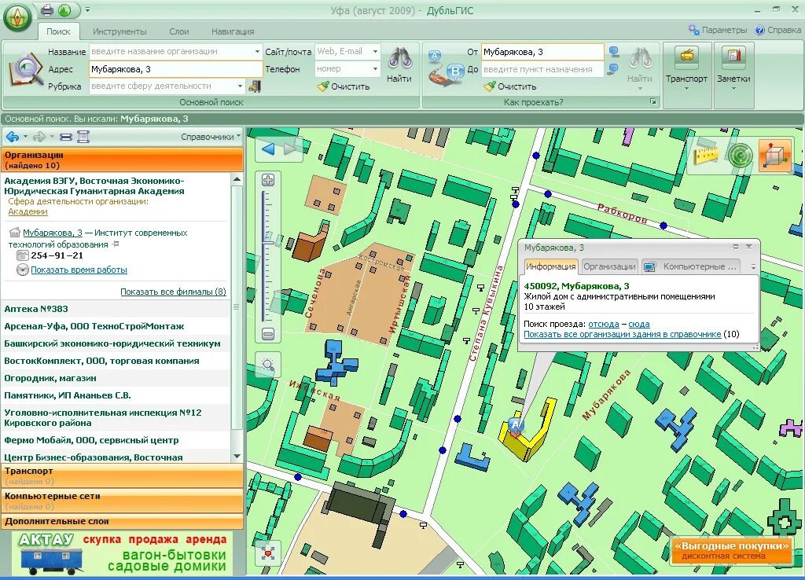Click the Мубарякова, 3 address link
Screen dimensions: 805x580
click(x=53, y=233)
